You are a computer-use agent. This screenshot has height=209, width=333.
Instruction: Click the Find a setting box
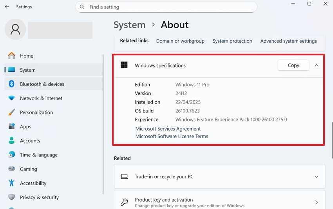tap(166, 7)
